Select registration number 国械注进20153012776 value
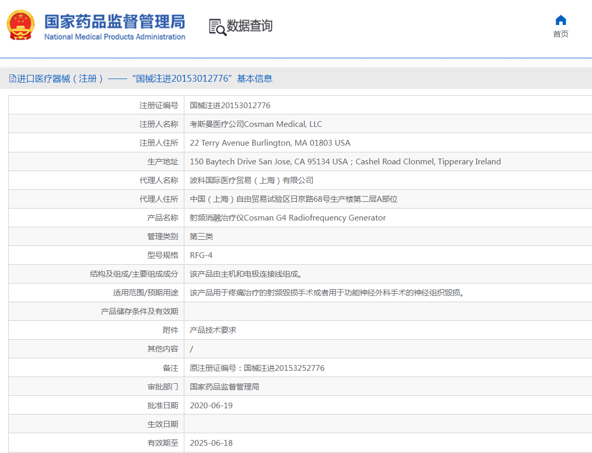The height and width of the screenshot is (453, 592). 230,105
